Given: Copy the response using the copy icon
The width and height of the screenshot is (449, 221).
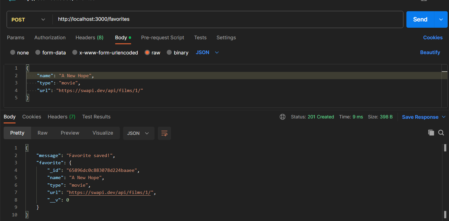Looking at the screenshot, I should click(x=431, y=133).
